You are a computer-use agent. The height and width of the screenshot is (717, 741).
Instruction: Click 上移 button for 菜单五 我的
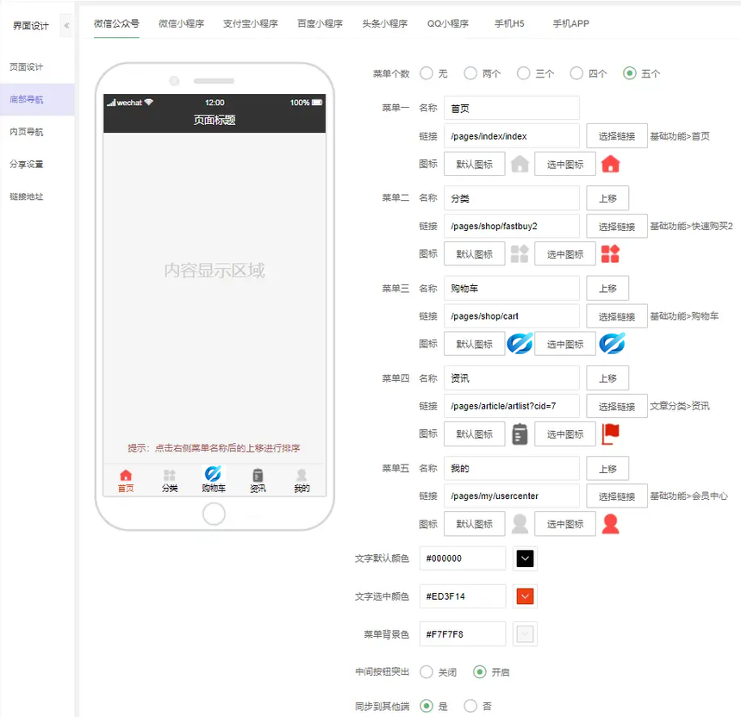(x=607, y=469)
